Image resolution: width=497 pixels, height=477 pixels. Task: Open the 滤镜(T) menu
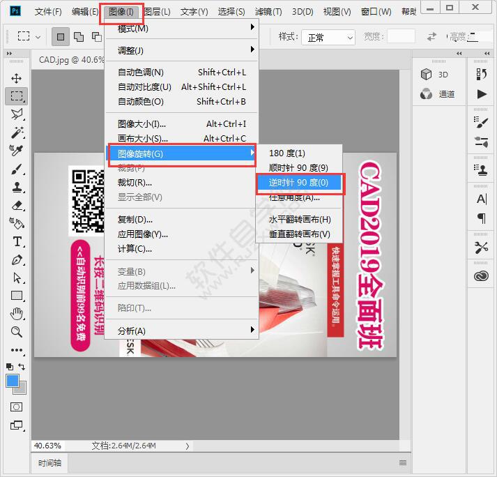(268, 12)
